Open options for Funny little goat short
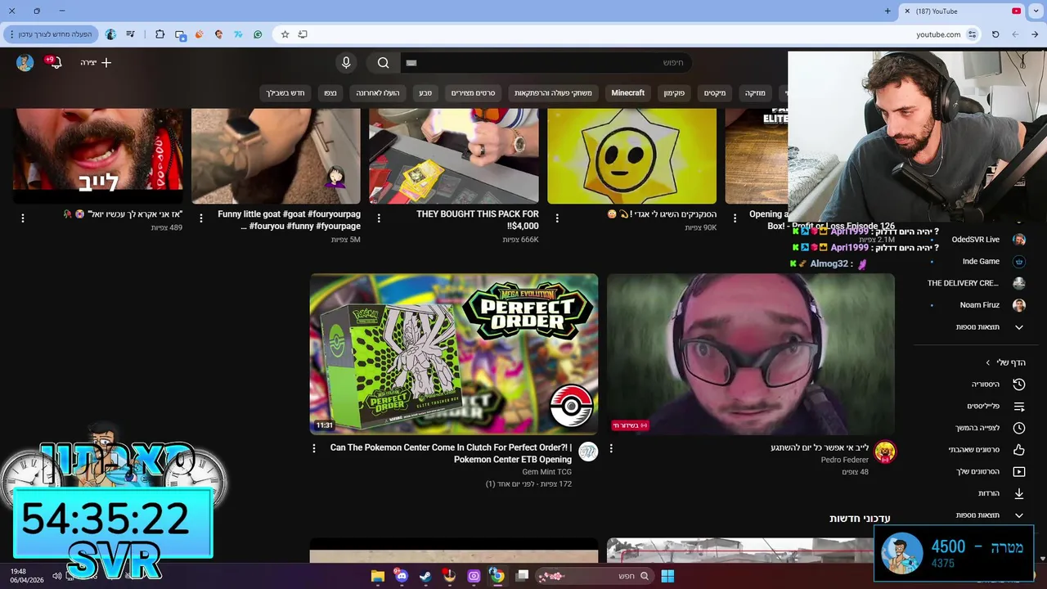Image resolution: width=1047 pixels, height=589 pixels. coord(201,218)
